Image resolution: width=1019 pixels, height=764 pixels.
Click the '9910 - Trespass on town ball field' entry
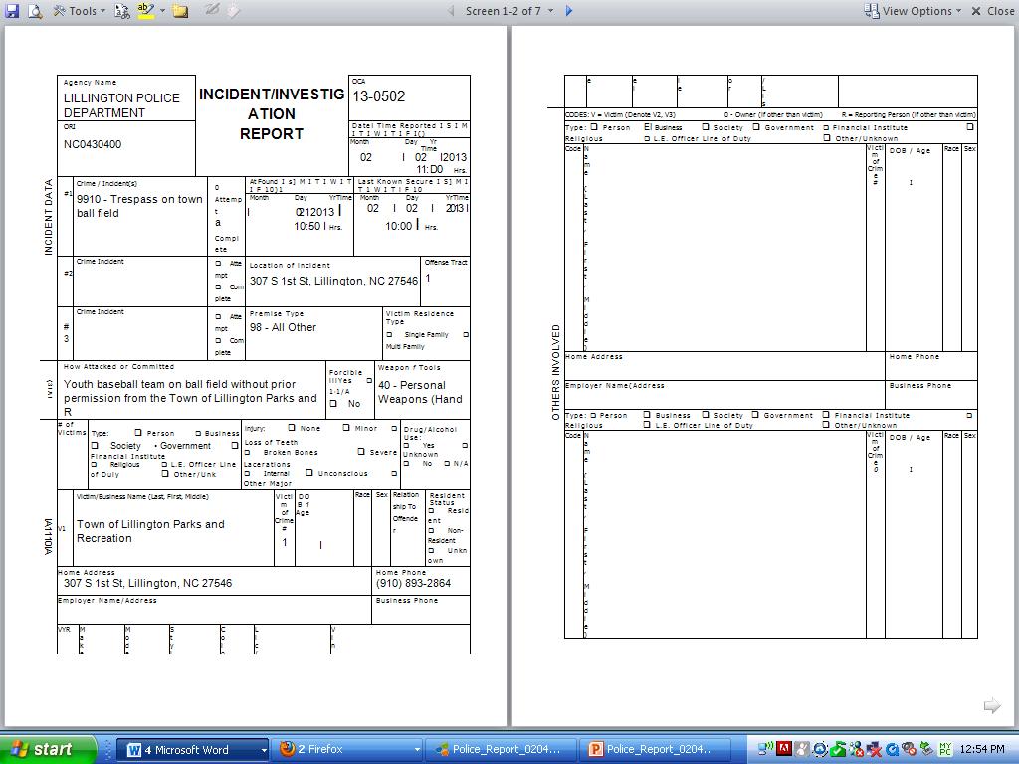tap(139, 206)
